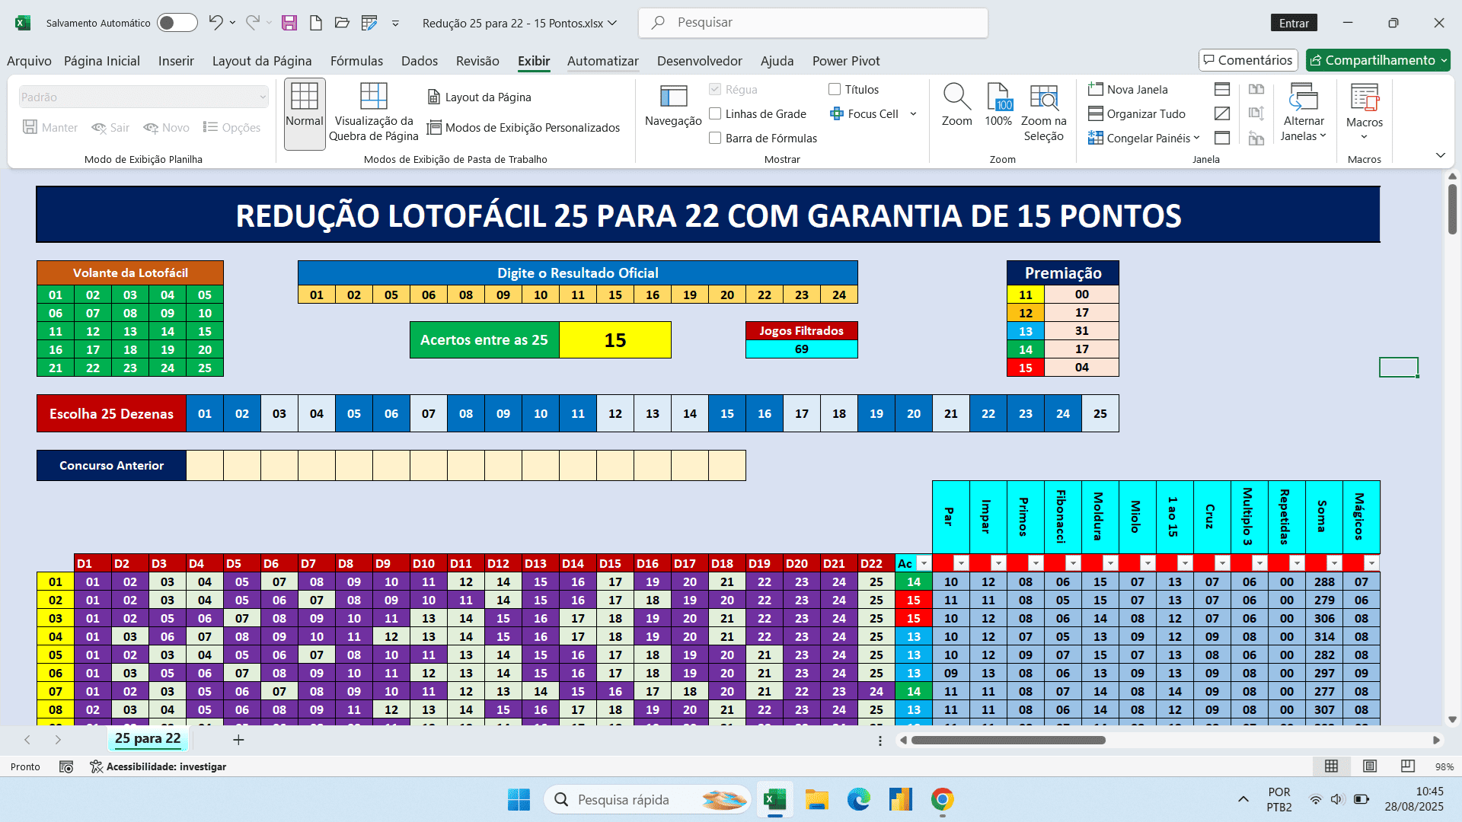Check the Barra de Fórmulas box
The height and width of the screenshot is (822, 1462).
[715, 138]
